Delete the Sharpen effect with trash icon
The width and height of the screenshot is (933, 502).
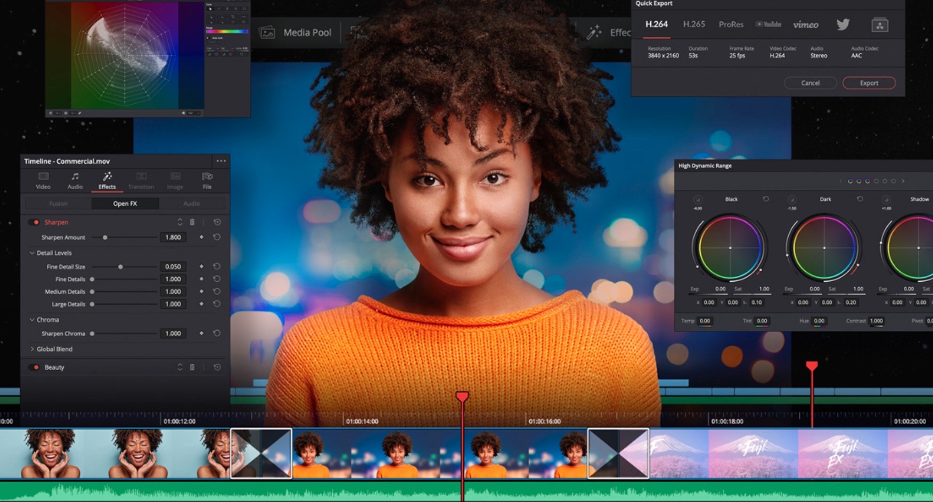coord(192,222)
